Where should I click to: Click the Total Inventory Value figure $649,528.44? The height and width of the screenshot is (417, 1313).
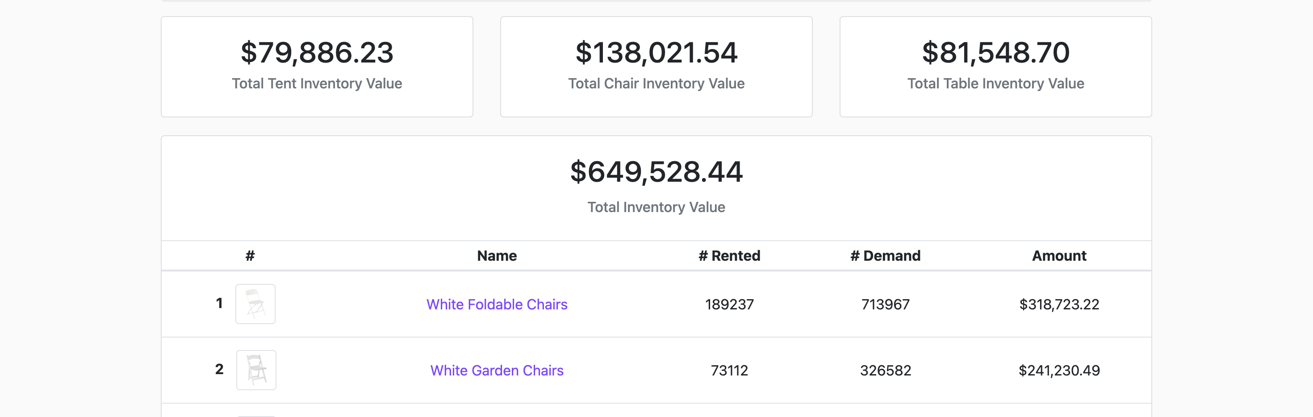[x=656, y=172]
